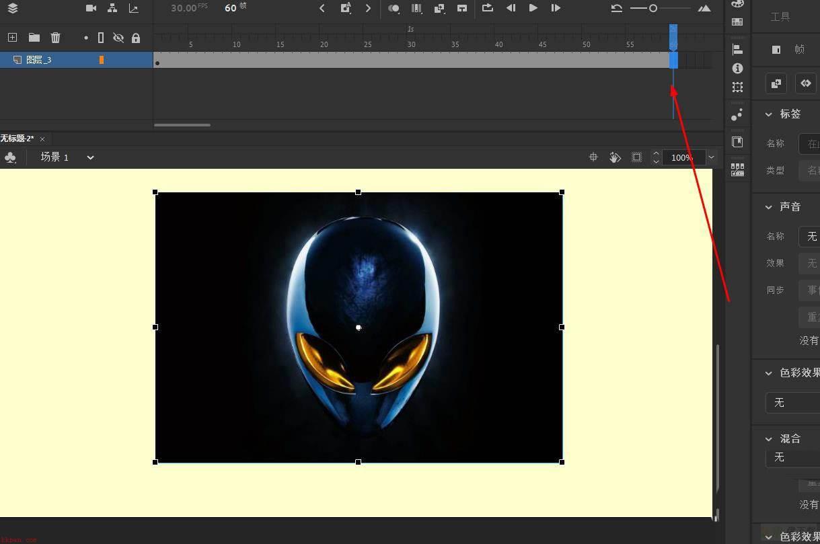Step forward one frame

556,8
